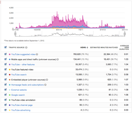Click the left date range slider handle
This screenshot has width=132, height=113.
tap(15, 34)
